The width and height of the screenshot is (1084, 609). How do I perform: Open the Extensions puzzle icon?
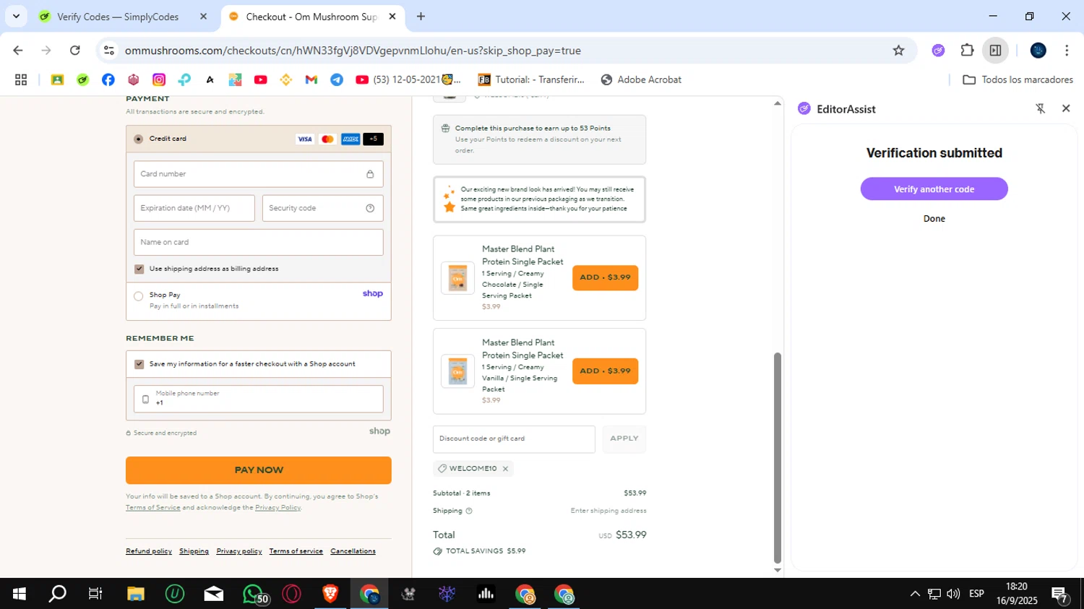pyautogui.click(x=967, y=51)
